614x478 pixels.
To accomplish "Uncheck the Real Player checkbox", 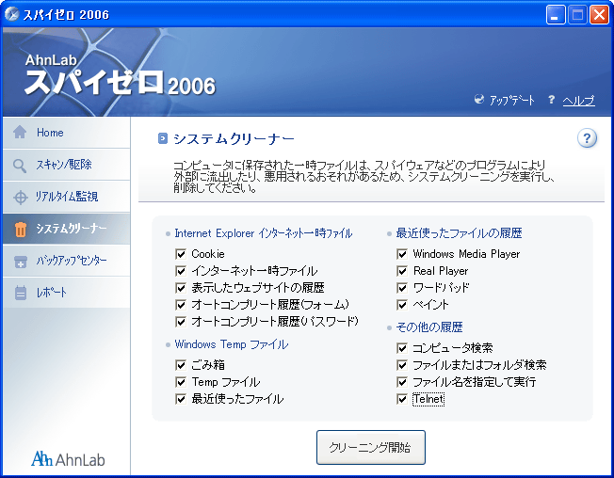I will point(402,271).
